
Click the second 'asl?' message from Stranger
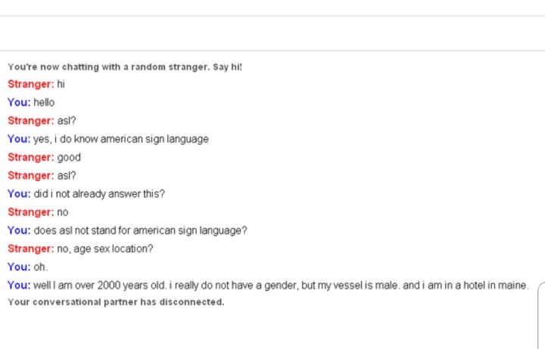coord(67,175)
